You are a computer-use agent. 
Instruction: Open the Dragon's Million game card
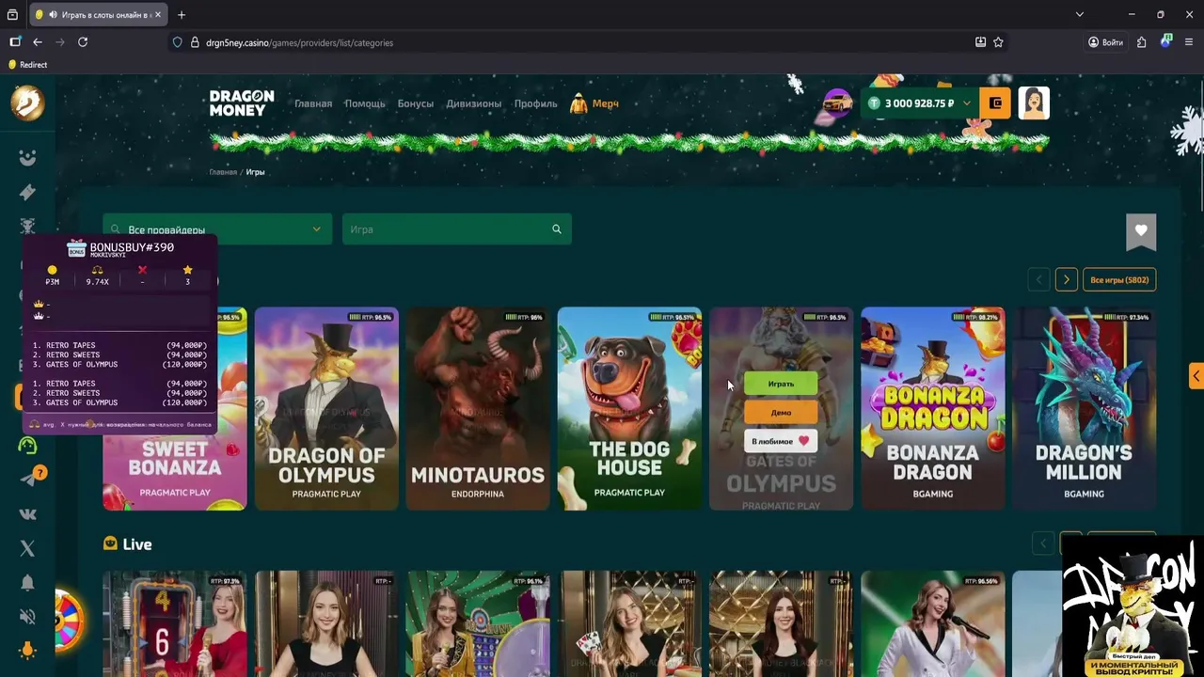1084,409
